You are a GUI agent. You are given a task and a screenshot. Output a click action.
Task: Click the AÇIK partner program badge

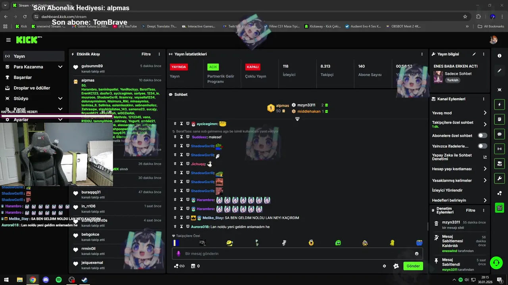point(213,67)
